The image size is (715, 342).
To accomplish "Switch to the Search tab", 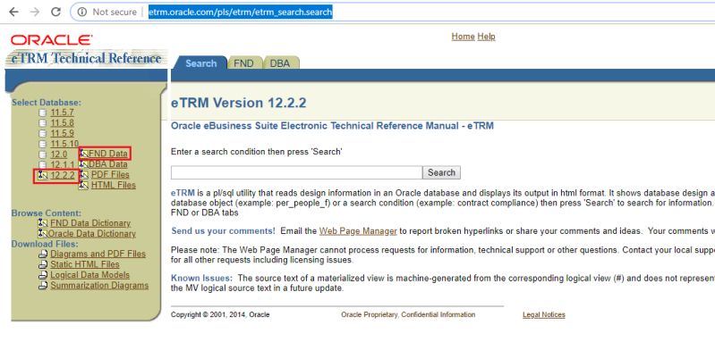I will [x=200, y=63].
